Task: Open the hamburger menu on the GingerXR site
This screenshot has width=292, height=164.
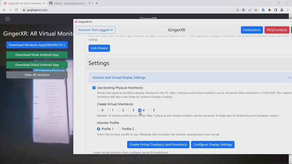Action: click(8, 19)
